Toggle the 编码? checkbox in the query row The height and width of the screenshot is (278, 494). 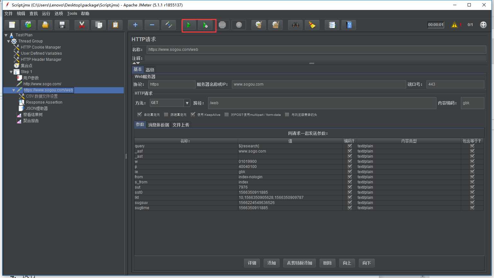coord(350,146)
